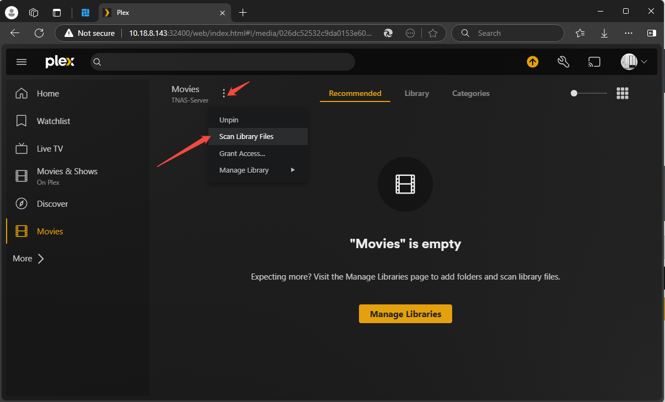Expand the More sidebar section
Viewport: 665px width, 402px height.
tap(29, 258)
